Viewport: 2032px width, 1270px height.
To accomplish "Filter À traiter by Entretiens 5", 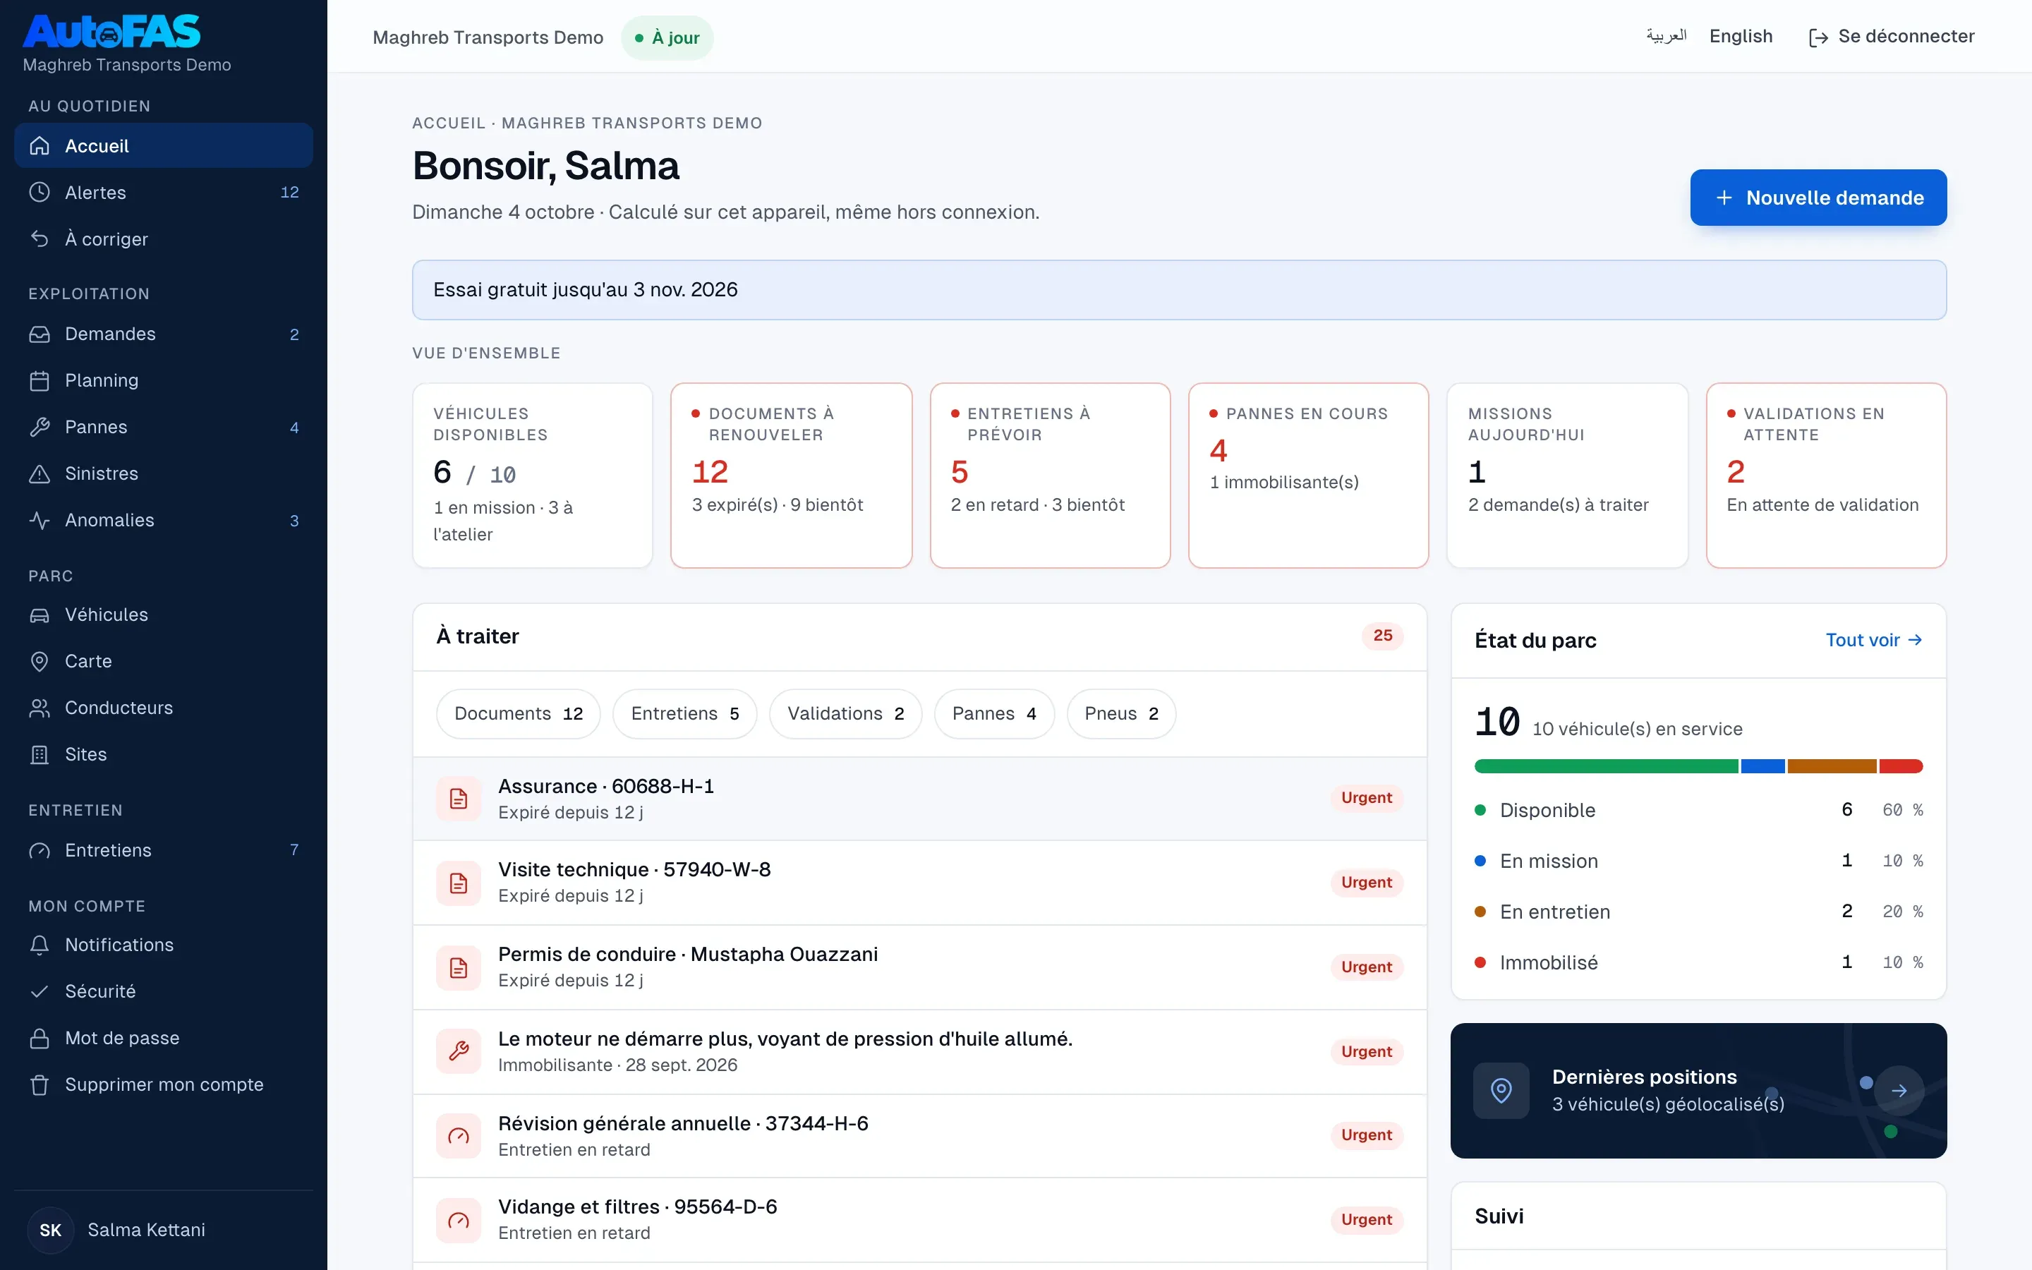I will tap(684, 714).
